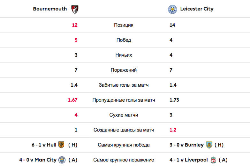This screenshot has height=166, width=250.
Task: Click the Сухие матчи row label
Action: tap(124, 115)
